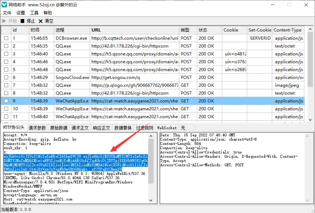Check the box next to row 6
Image resolution: width=315 pixels, height=213 pixels.
point(6,78)
